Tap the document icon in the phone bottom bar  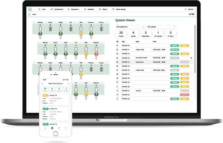[x=59, y=128]
